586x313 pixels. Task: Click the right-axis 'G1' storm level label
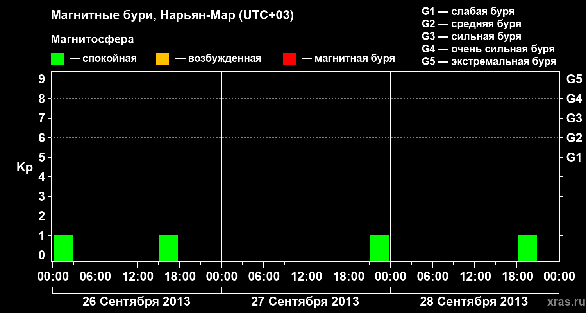click(574, 157)
